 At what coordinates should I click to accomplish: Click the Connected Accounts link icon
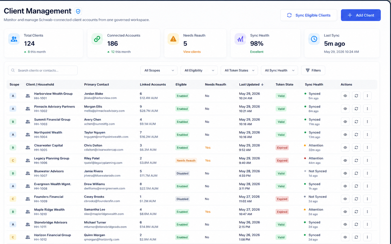tap(97, 39)
